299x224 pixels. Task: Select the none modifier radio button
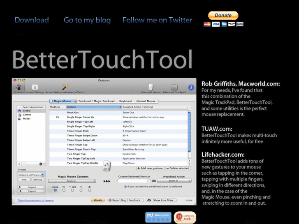click(x=55, y=190)
